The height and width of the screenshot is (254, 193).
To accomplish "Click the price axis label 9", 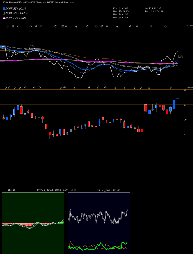I will pyautogui.click(x=185, y=134).
